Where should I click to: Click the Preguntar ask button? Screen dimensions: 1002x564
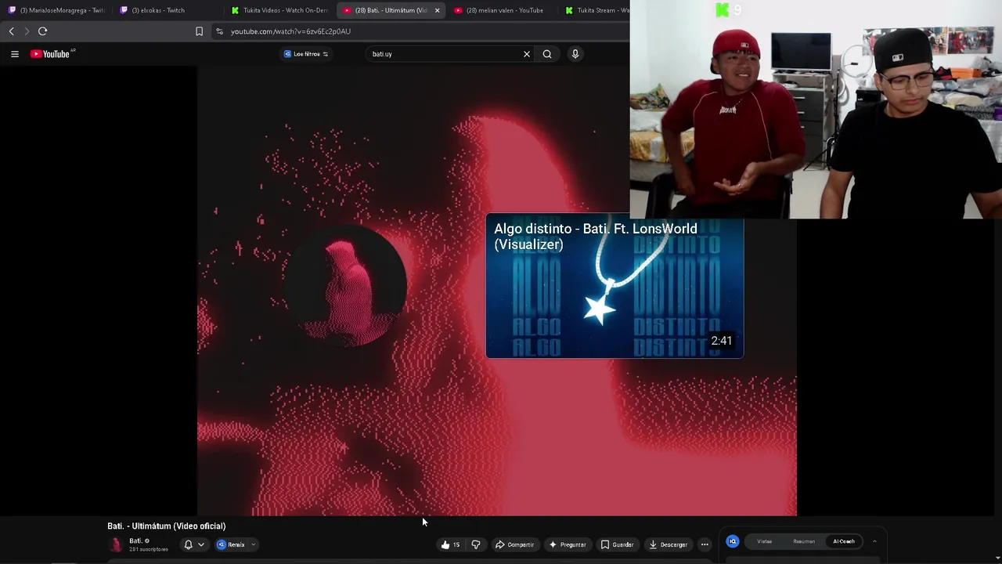pyautogui.click(x=568, y=544)
